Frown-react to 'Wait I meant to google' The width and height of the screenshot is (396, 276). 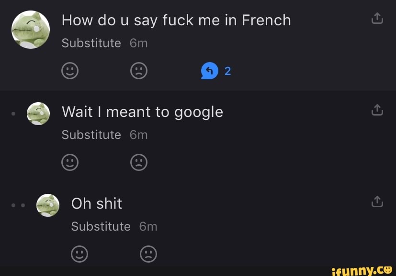139,163
